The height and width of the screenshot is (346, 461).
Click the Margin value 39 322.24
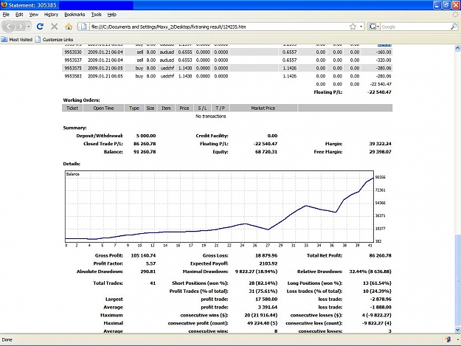(380, 144)
